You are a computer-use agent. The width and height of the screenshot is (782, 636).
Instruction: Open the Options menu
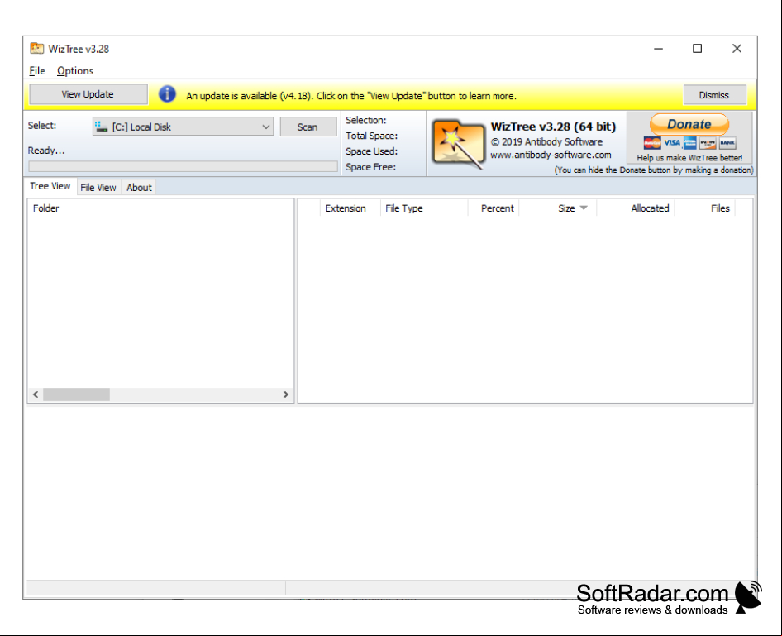click(74, 71)
